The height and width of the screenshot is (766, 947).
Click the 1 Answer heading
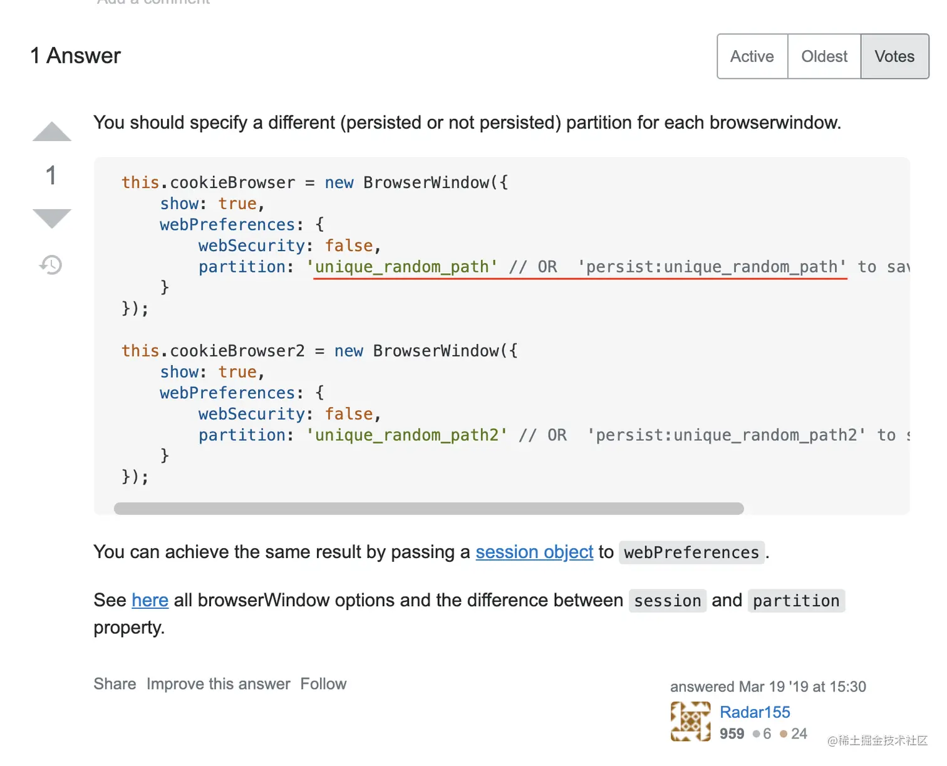[x=76, y=56]
